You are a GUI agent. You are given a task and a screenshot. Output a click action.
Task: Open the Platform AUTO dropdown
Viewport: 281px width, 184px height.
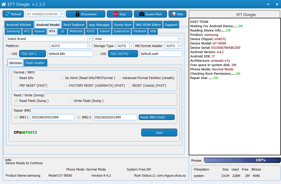90,46
